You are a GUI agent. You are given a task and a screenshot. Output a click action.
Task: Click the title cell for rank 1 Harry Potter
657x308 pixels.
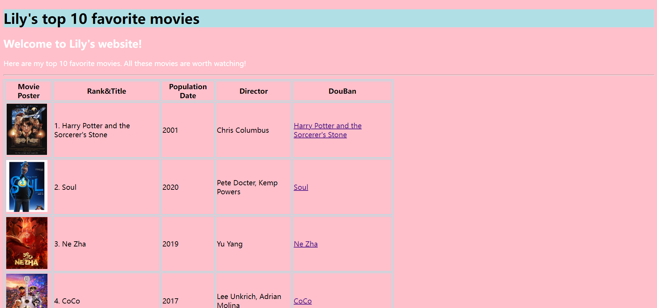(x=107, y=130)
